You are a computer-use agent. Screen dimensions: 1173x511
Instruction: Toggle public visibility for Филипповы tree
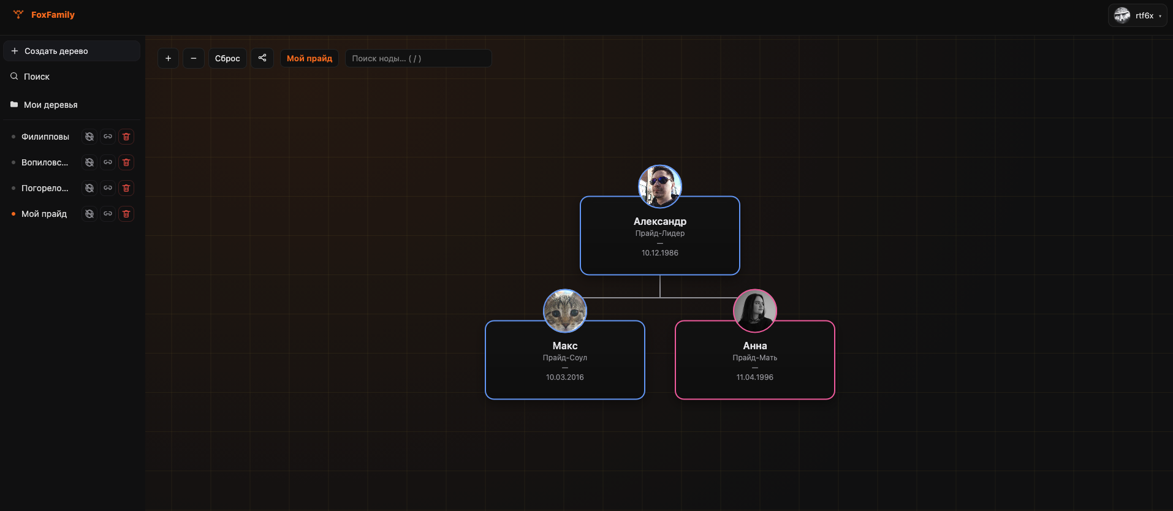tap(89, 137)
